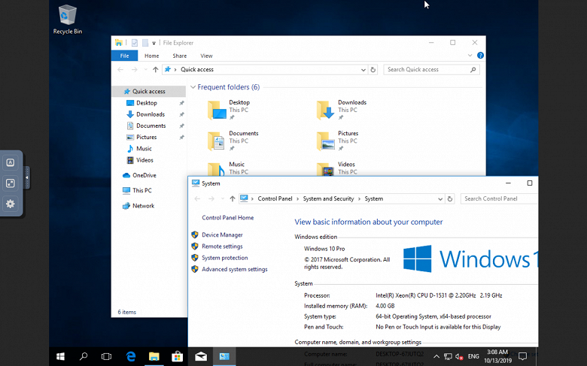The width and height of the screenshot is (587, 366).
Task: Refresh the Quick access address bar
Action: [x=373, y=70]
